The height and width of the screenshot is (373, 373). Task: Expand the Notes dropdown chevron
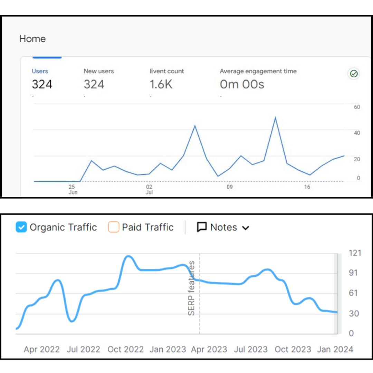coord(246,228)
